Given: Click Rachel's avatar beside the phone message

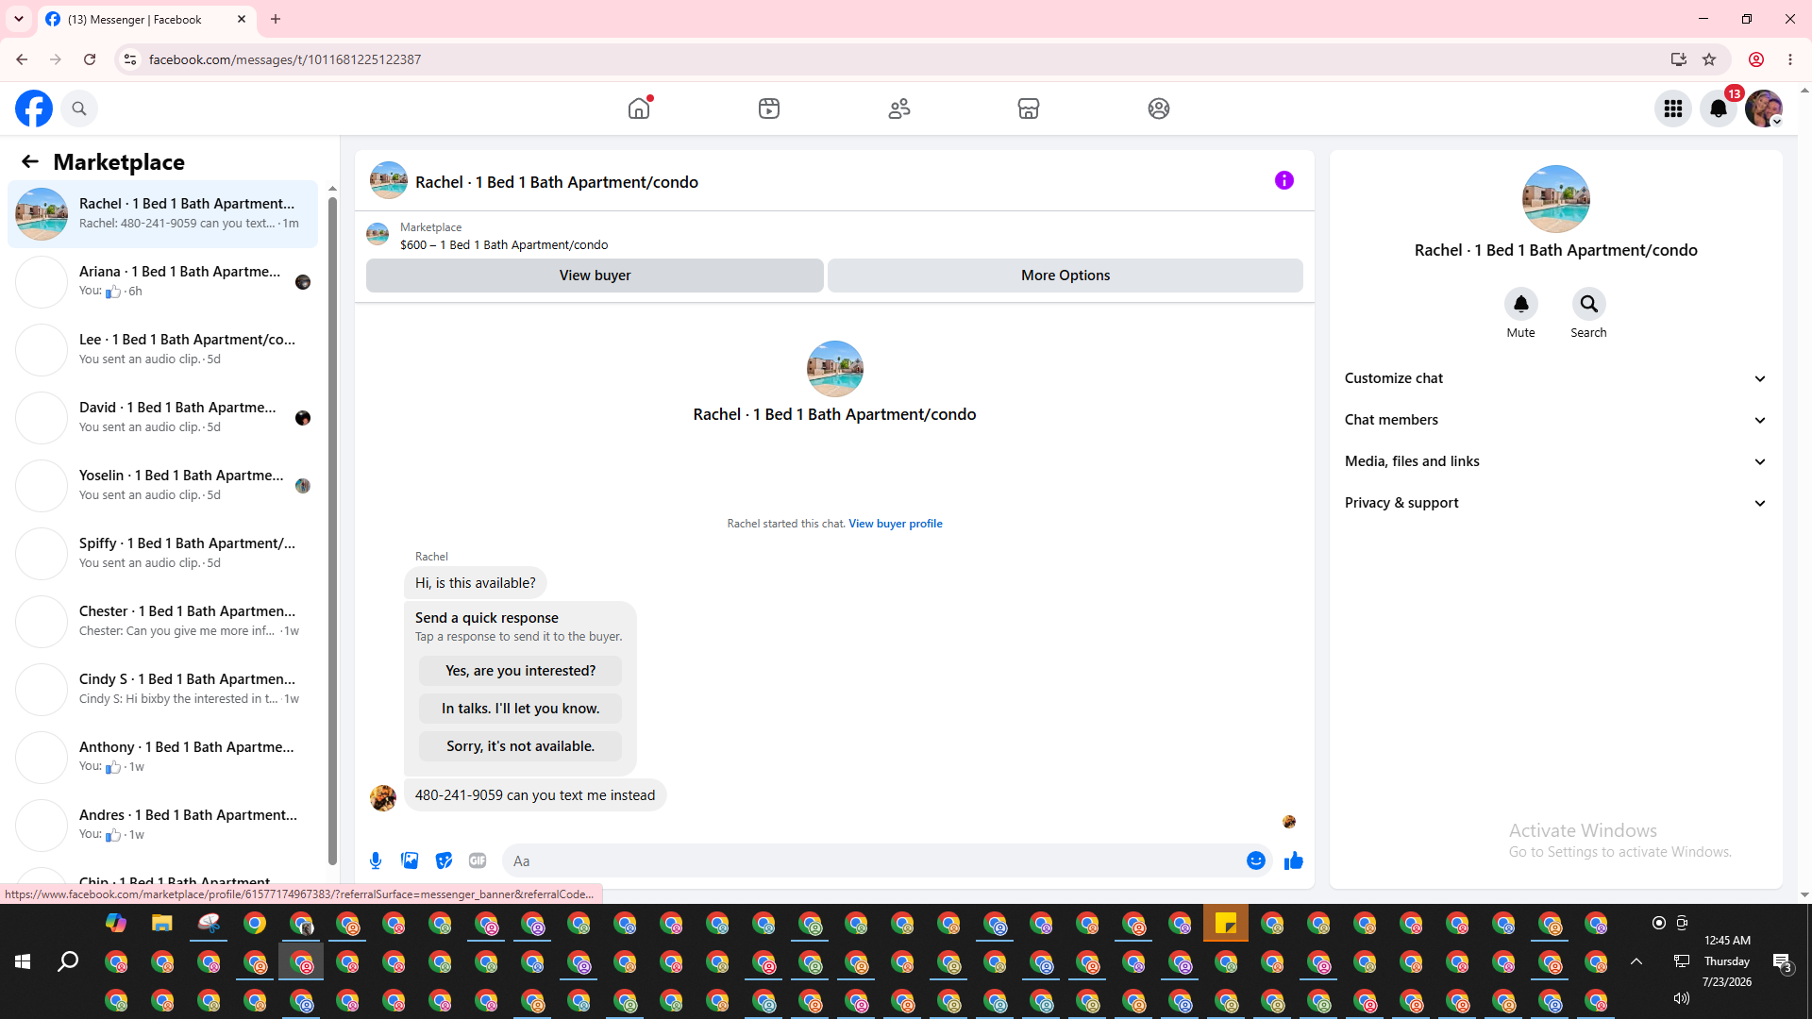Looking at the screenshot, I should click(383, 798).
